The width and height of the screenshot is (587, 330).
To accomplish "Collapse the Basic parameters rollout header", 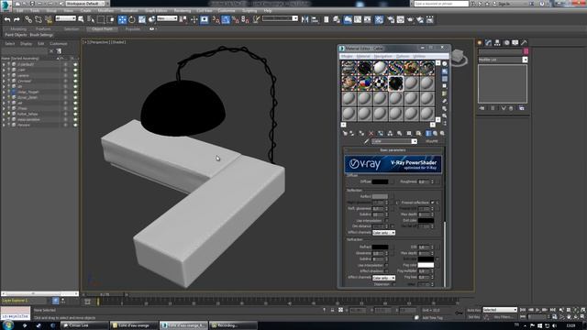I will (x=393, y=150).
